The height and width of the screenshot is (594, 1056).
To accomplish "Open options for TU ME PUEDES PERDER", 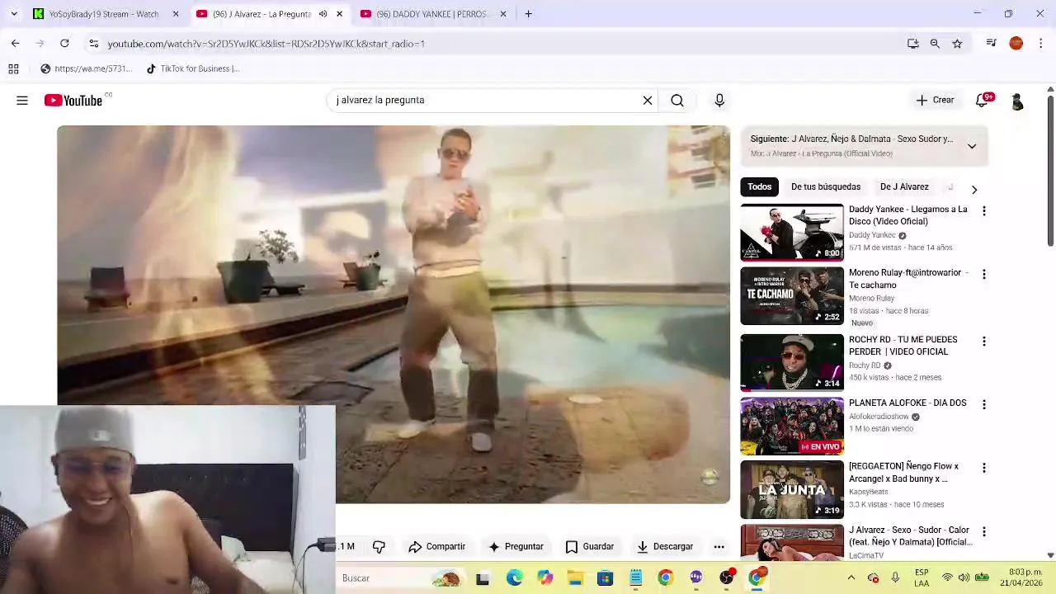I will pos(983,341).
